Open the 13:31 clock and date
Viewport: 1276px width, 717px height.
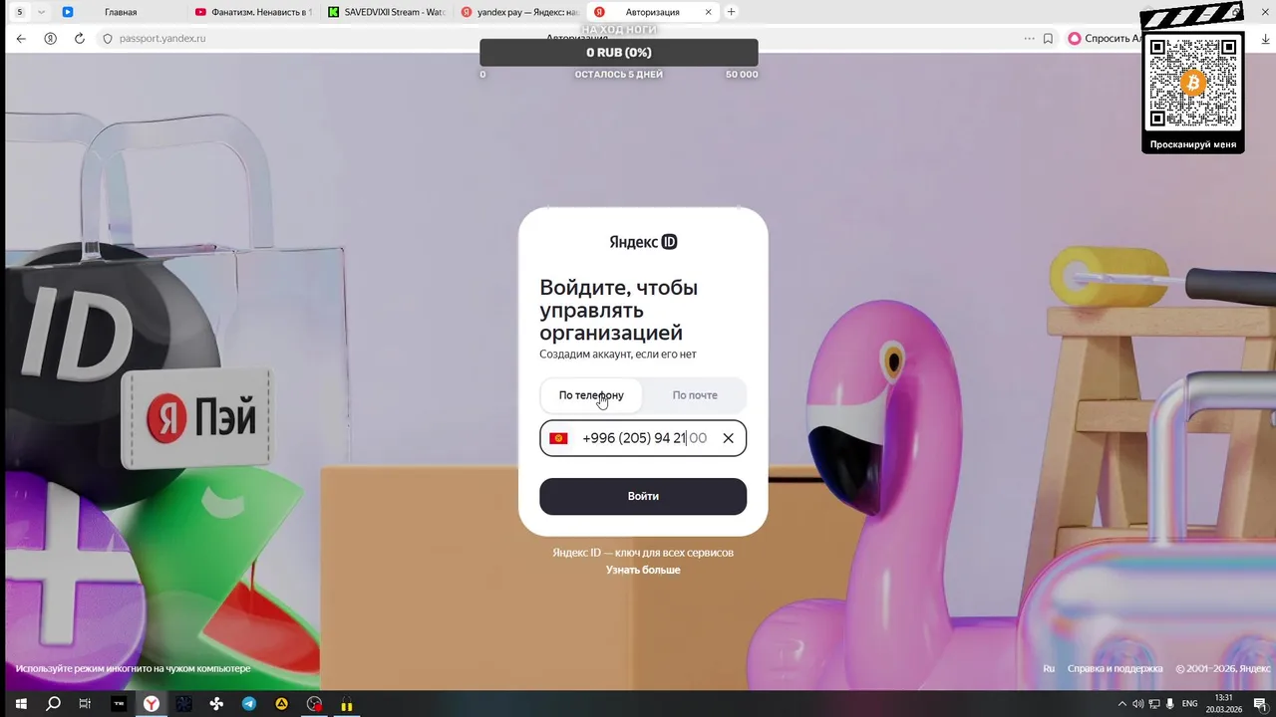[1223, 704]
